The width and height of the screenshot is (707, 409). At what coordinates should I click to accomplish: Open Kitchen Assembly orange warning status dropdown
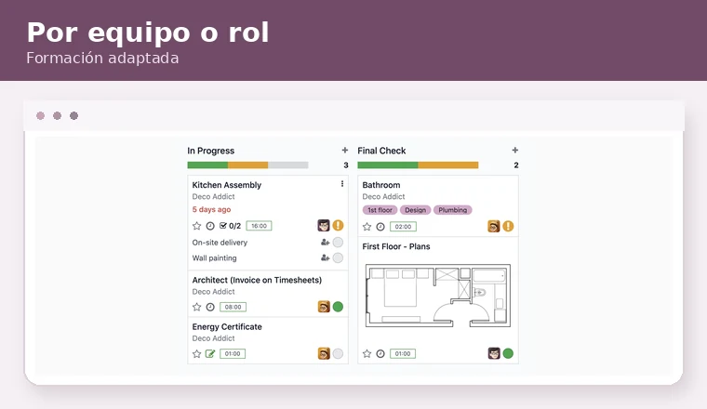(338, 225)
